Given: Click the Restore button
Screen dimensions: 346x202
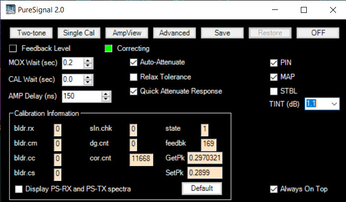Looking at the screenshot, I should [x=270, y=33].
